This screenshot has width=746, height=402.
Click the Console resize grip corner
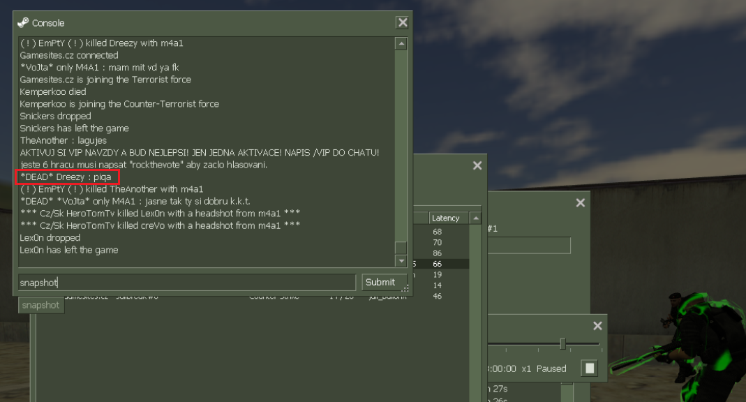tap(405, 288)
